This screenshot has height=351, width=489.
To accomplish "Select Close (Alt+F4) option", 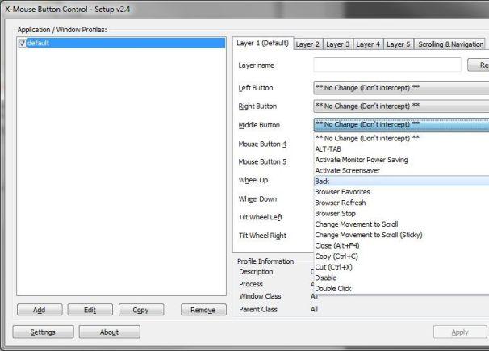I will point(401,245).
